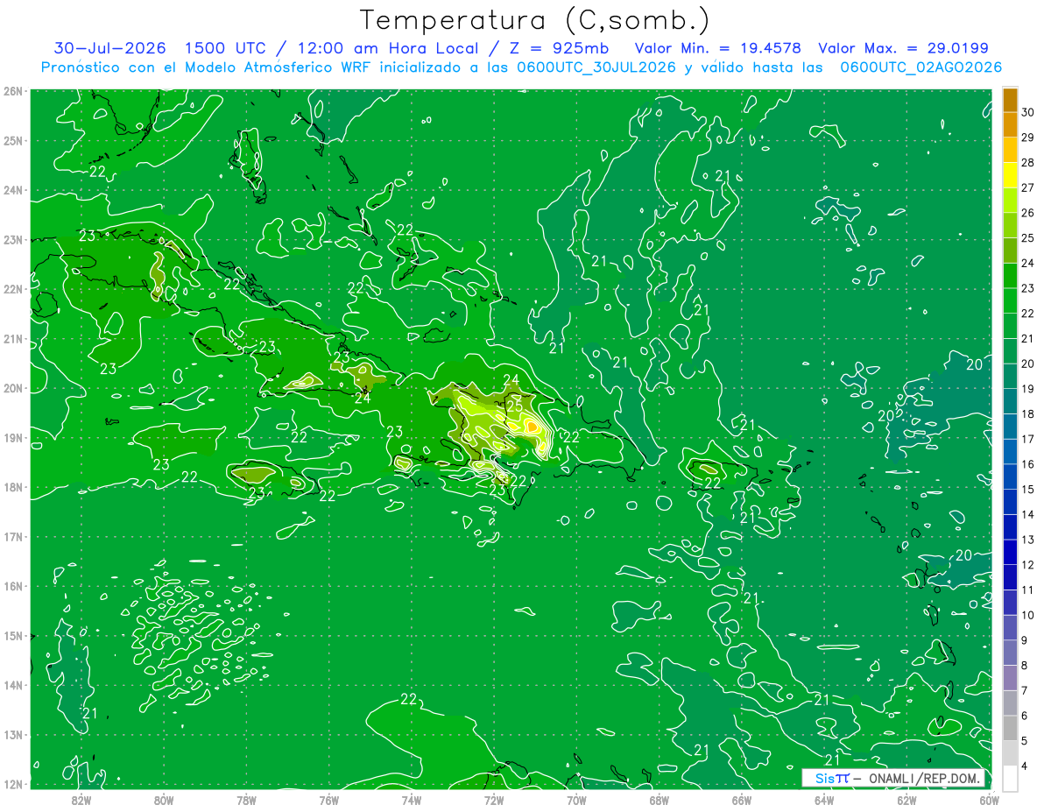Select the "Z = 925mb" level label
The width and height of the screenshot is (1051, 812).
[x=559, y=48]
